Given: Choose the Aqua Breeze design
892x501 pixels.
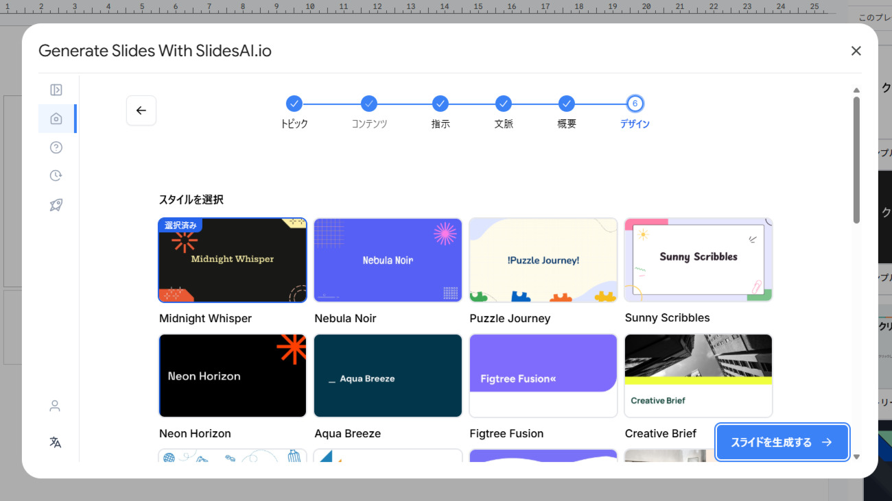Looking at the screenshot, I should pos(388,376).
